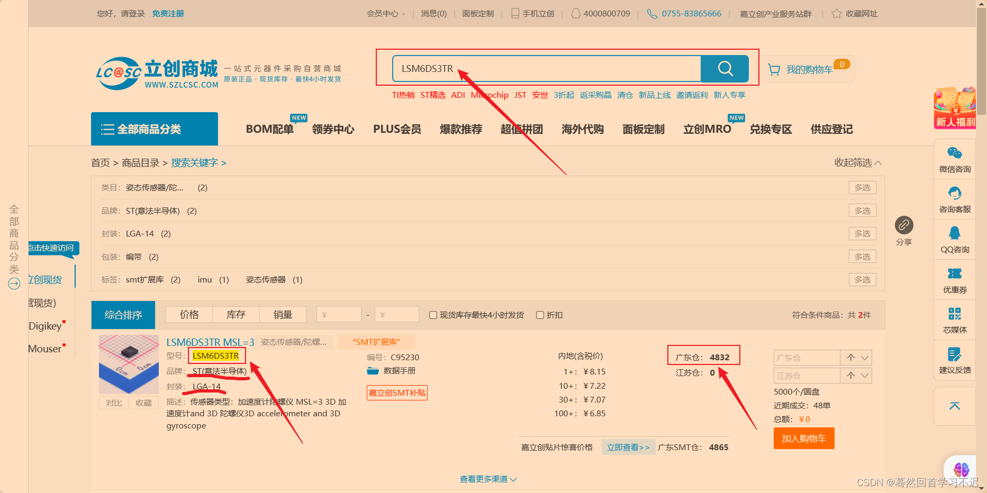
Task: Open the datasheet folder icon
Action: (373, 371)
